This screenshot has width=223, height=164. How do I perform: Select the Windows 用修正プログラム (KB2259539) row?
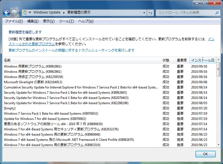pos(109,77)
